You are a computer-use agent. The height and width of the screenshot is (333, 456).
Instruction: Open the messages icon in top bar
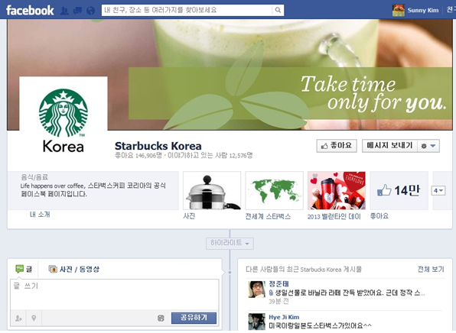[77, 11]
